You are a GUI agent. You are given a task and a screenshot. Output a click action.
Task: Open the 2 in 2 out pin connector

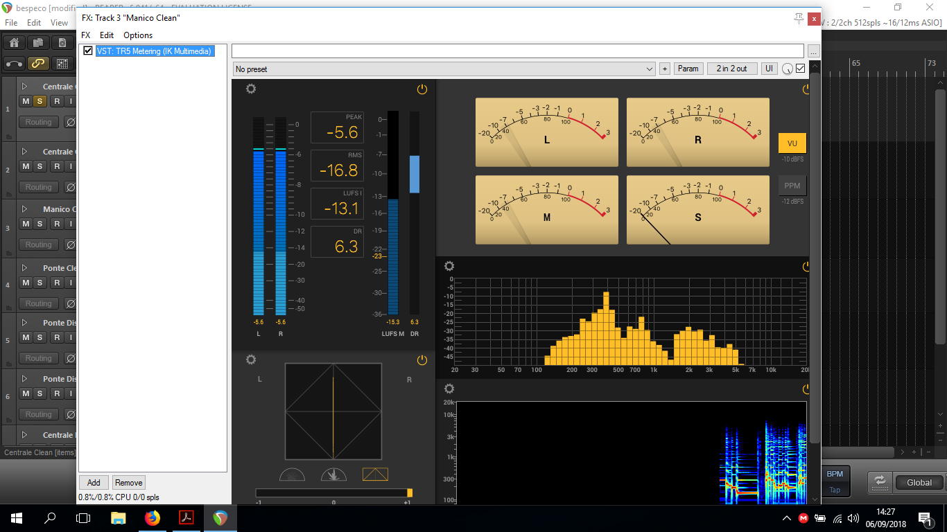click(731, 69)
